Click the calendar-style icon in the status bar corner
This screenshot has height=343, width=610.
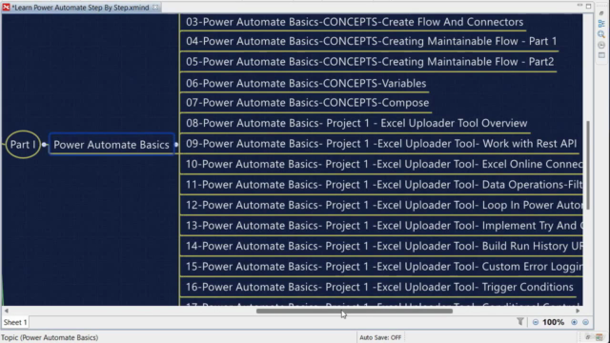pyautogui.click(x=600, y=337)
